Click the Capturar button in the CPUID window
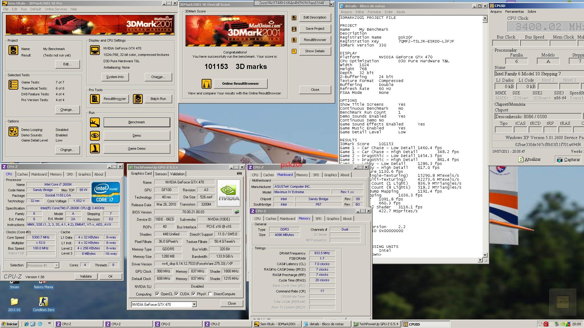This screenshot has height=328, width=584. point(568,159)
